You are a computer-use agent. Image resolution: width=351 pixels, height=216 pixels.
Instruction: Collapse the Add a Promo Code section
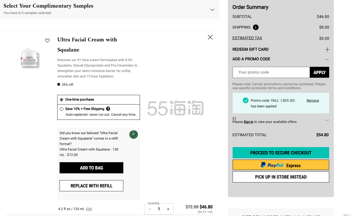pyautogui.click(x=327, y=59)
